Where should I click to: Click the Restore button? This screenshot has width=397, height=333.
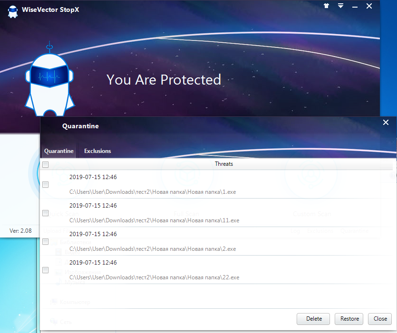(x=349, y=319)
